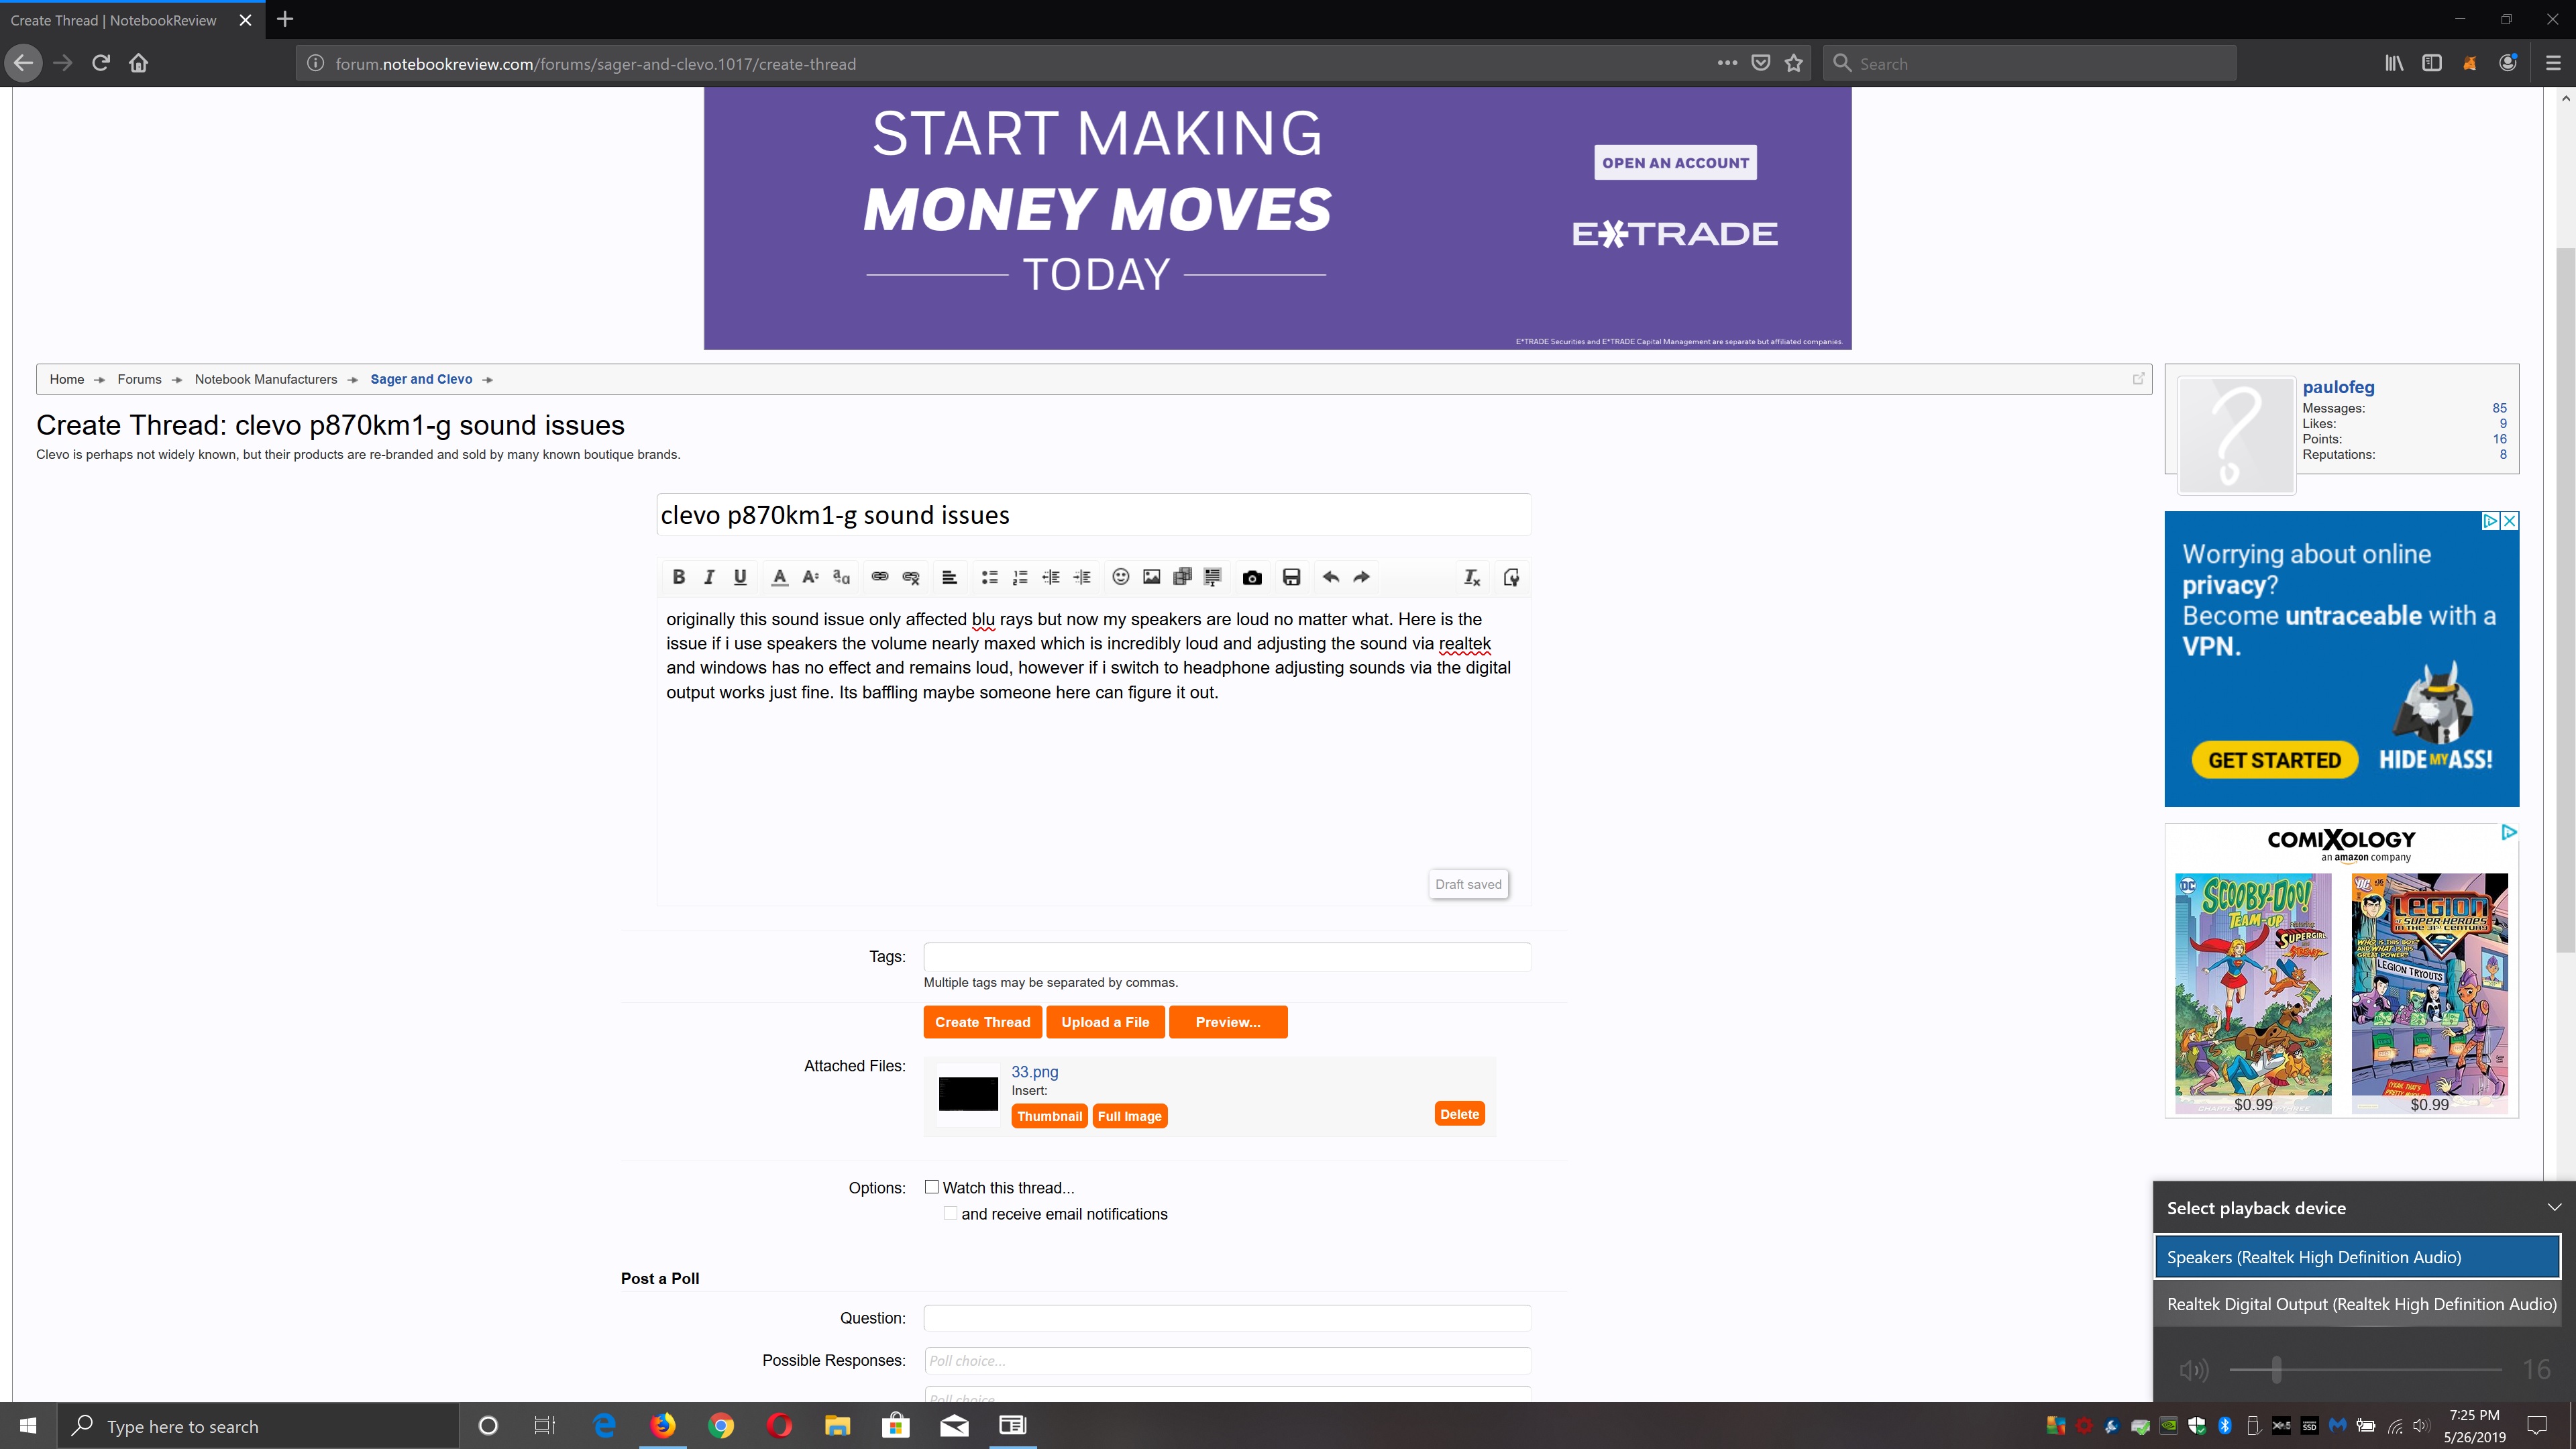Viewport: 2576px width, 1449px height.
Task: Open the page actions three-dot menu
Action: 1727,63
